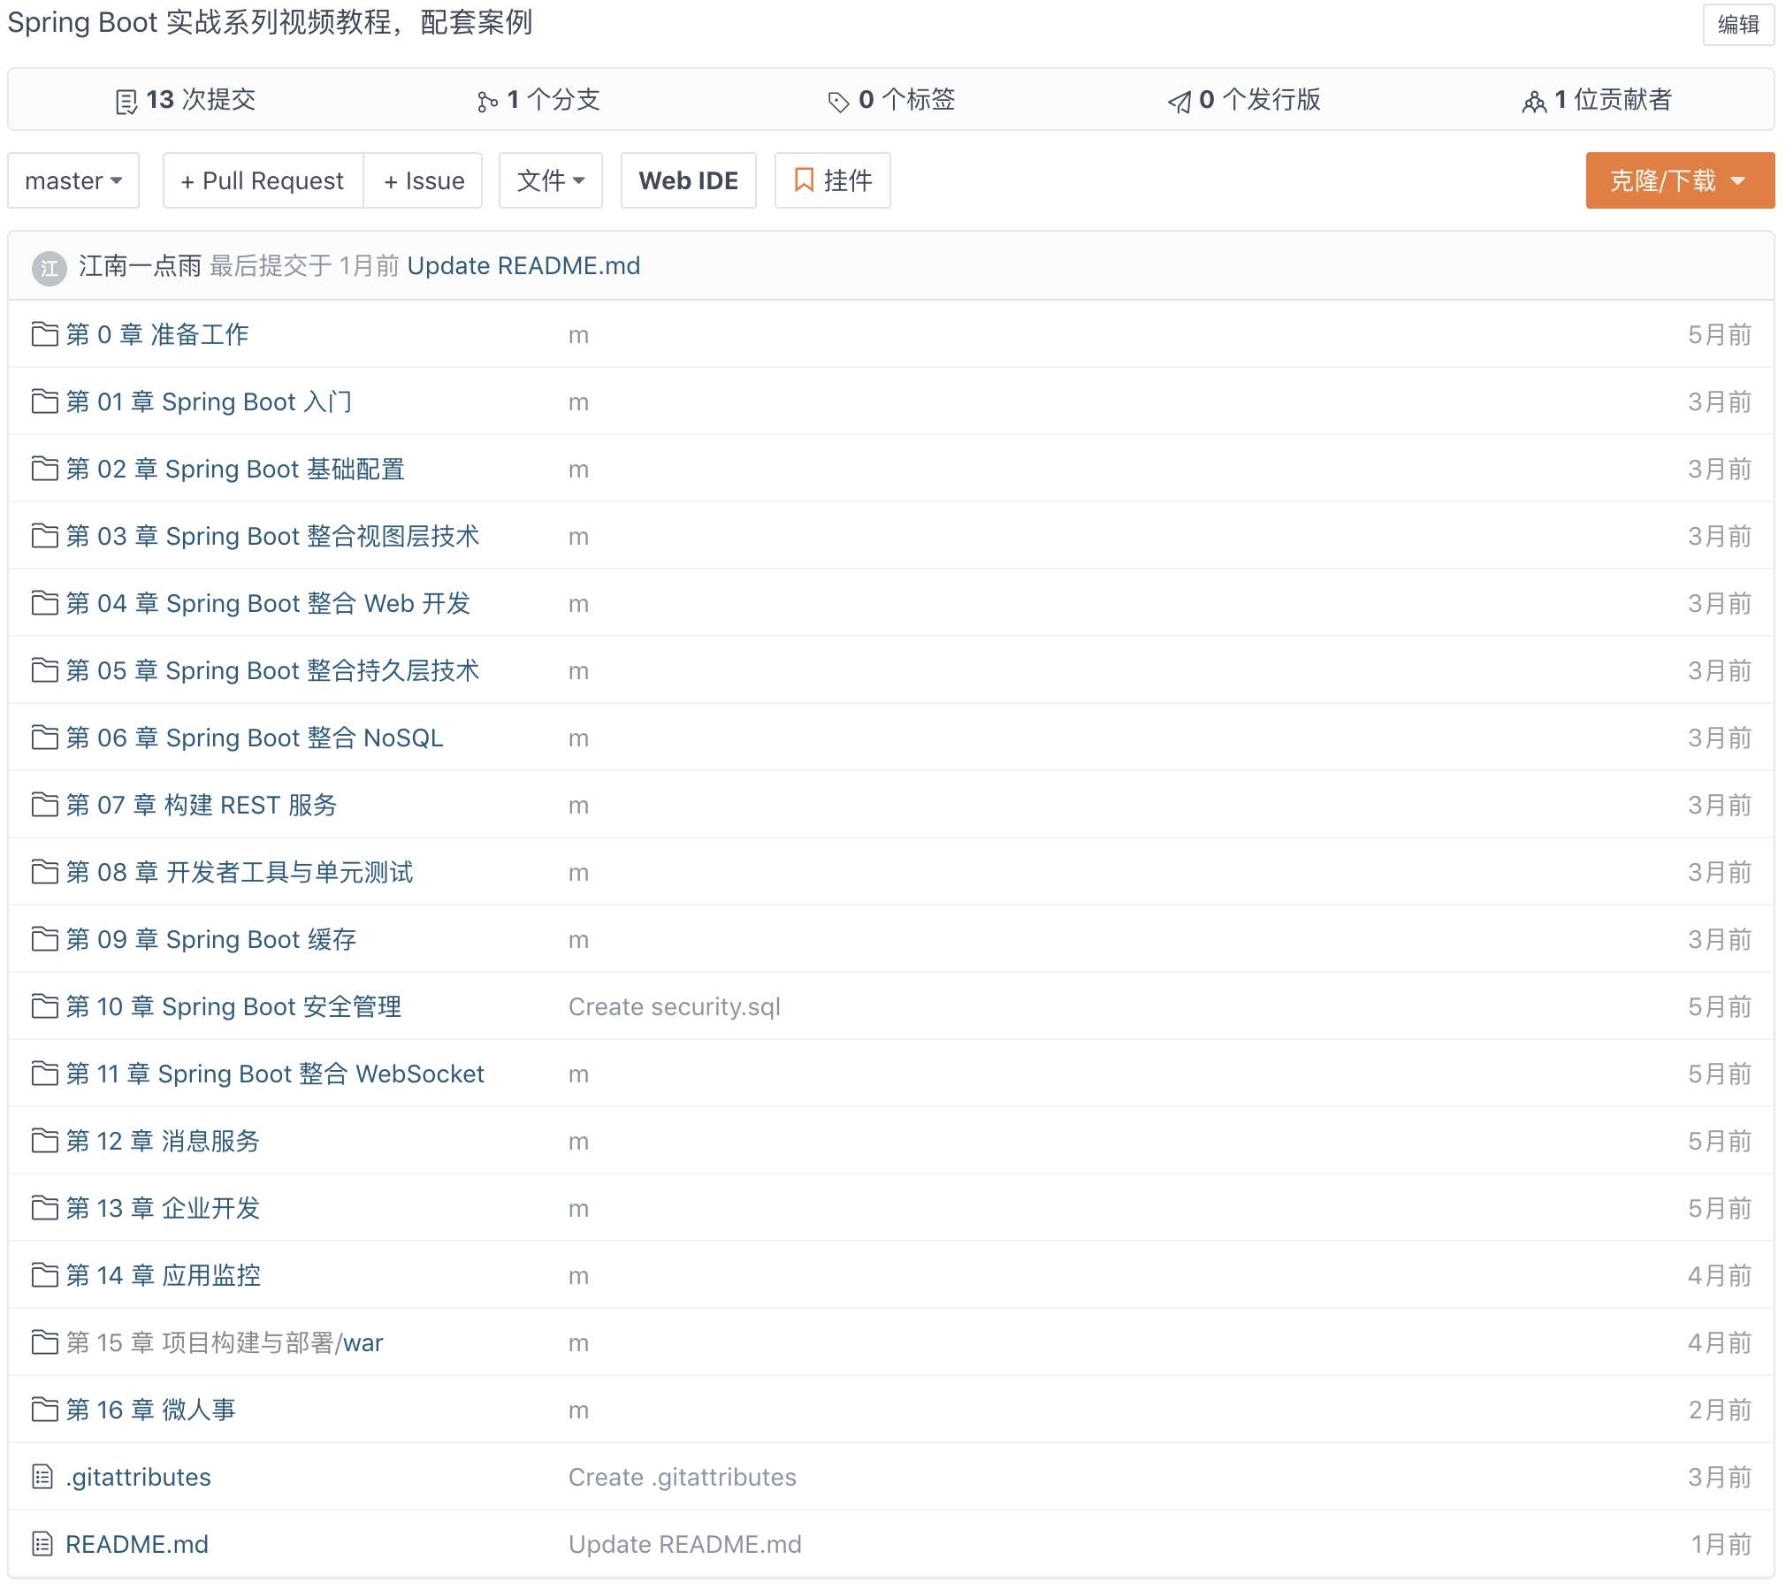Open folder 第 07 章 构建 REST 服务
The width and height of the screenshot is (1786, 1590).
pyautogui.click(x=202, y=805)
